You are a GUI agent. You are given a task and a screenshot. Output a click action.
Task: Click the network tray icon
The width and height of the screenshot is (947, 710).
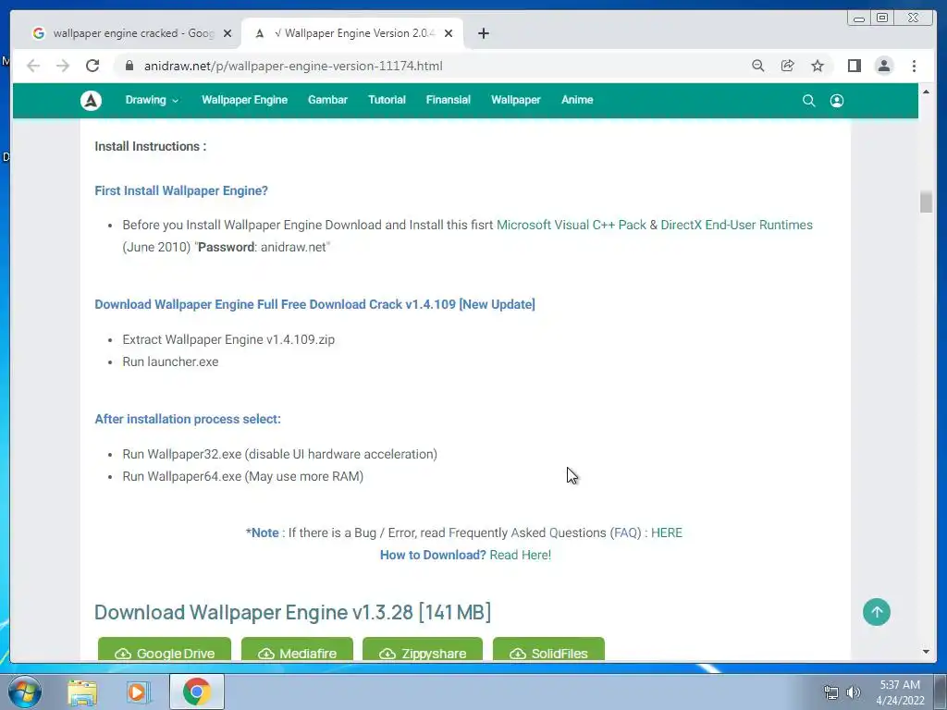click(x=831, y=692)
